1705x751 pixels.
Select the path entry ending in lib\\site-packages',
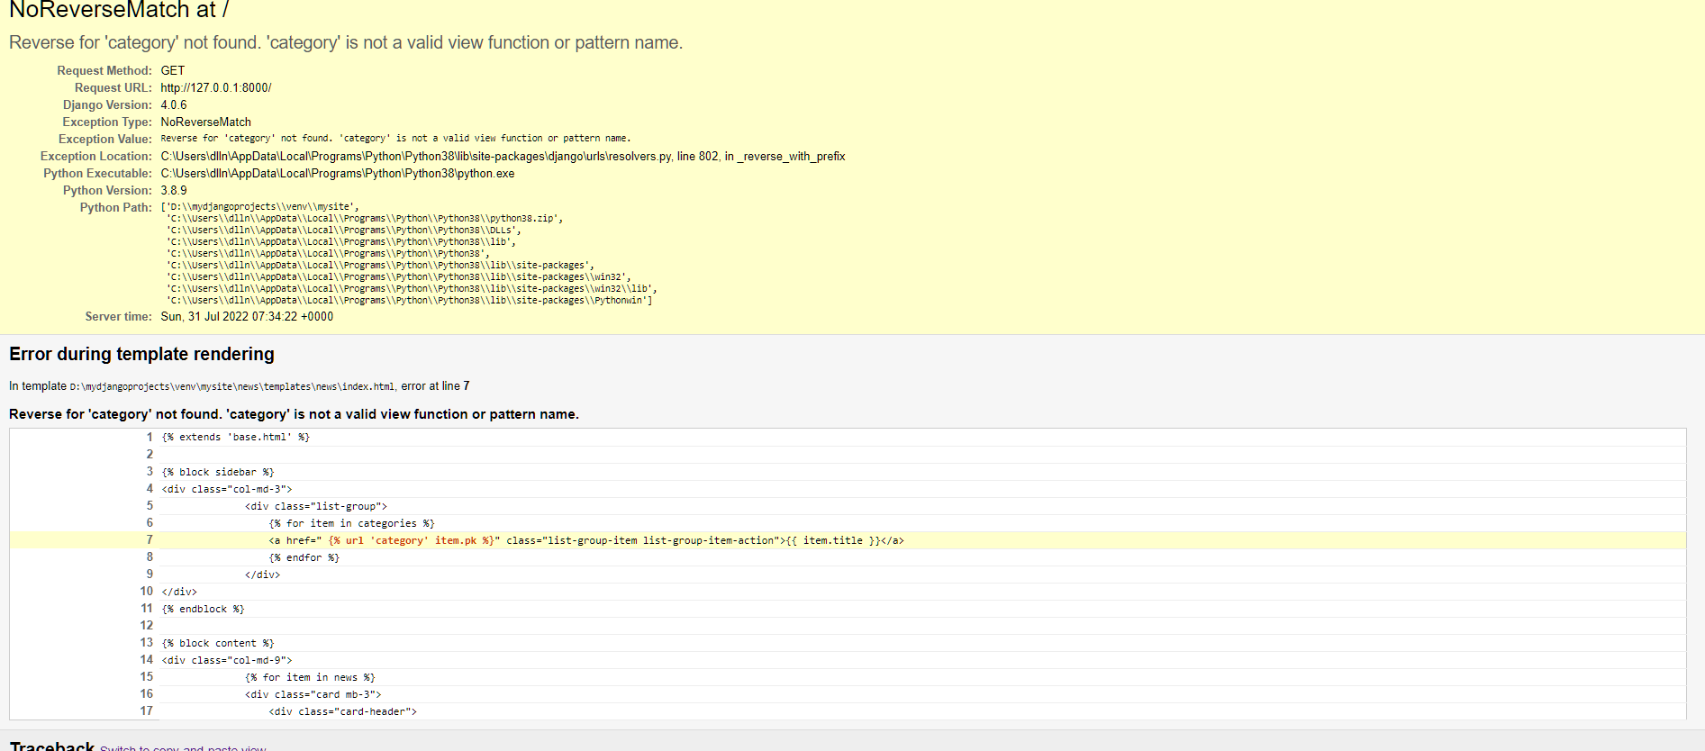coord(380,265)
